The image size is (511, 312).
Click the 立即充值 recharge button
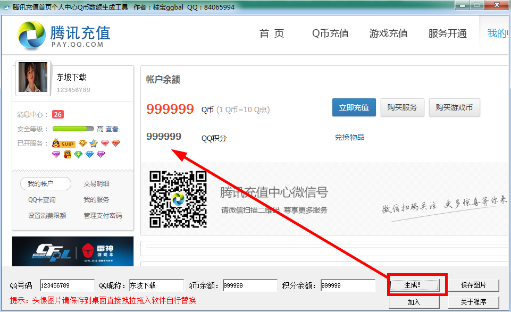pyautogui.click(x=354, y=107)
